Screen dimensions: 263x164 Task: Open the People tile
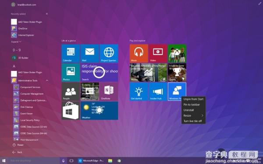tap(71, 91)
